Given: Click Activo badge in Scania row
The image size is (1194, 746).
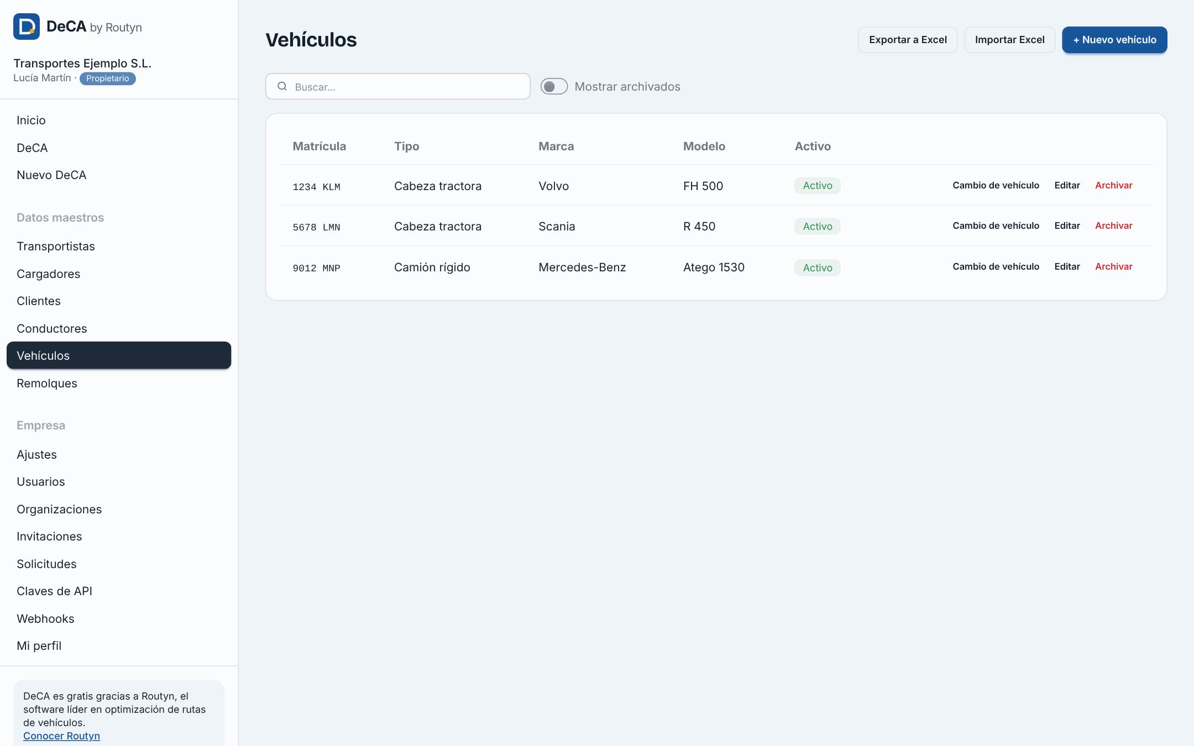Looking at the screenshot, I should click(x=817, y=226).
